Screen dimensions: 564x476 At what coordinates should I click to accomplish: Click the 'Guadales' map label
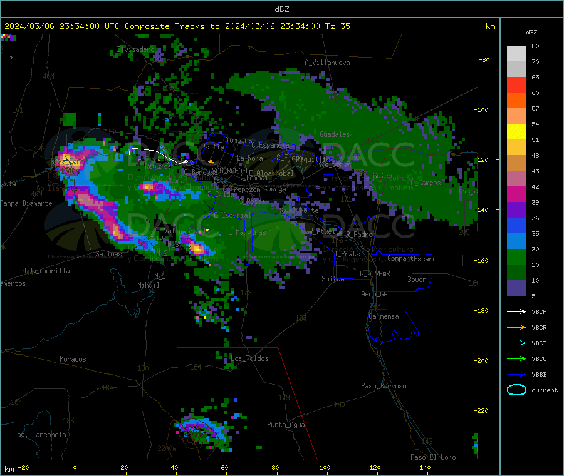click(x=335, y=134)
